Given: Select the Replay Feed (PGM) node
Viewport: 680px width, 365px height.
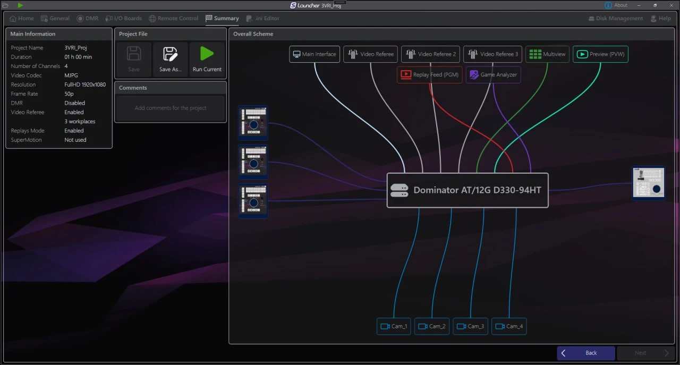Looking at the screenshot, I should (429, 75).
